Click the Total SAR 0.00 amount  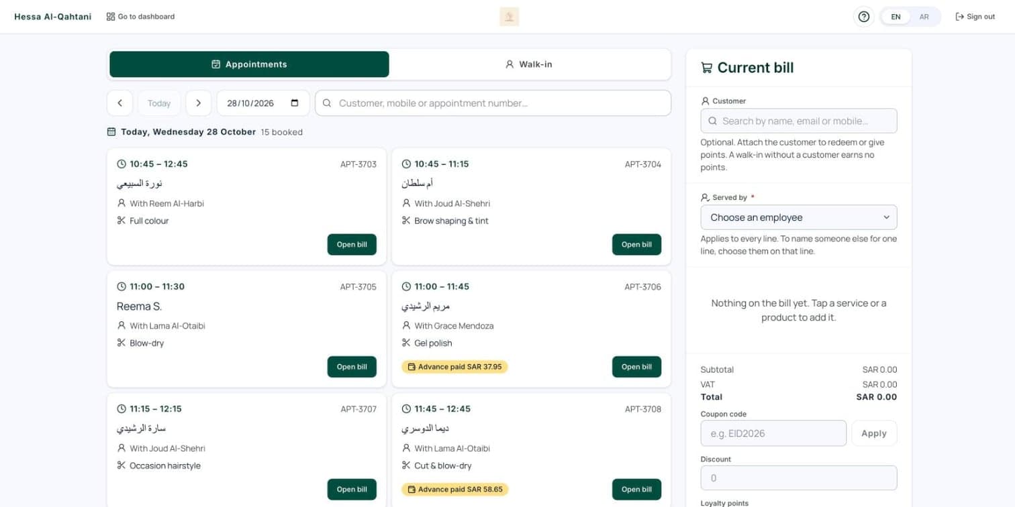click(877, 397)
